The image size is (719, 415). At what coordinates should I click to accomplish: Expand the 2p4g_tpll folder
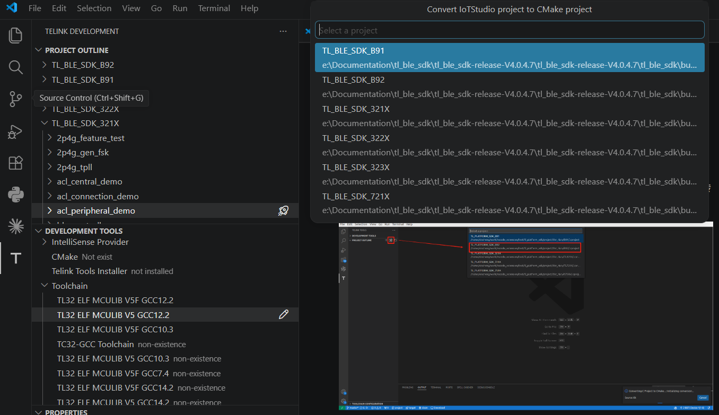(x=50, y=167)
